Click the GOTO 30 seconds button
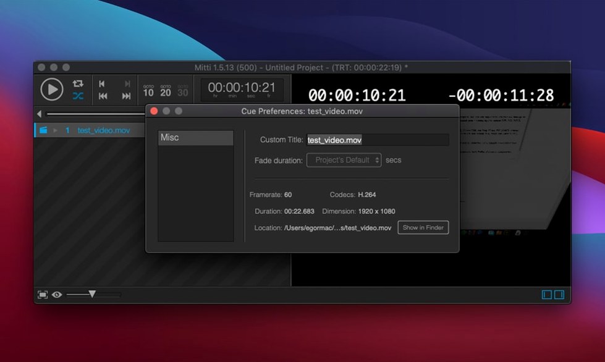 click(183, 91)
